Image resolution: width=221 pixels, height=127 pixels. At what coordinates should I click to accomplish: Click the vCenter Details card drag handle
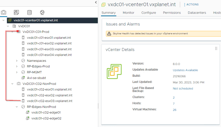click(x=216, y=48)
